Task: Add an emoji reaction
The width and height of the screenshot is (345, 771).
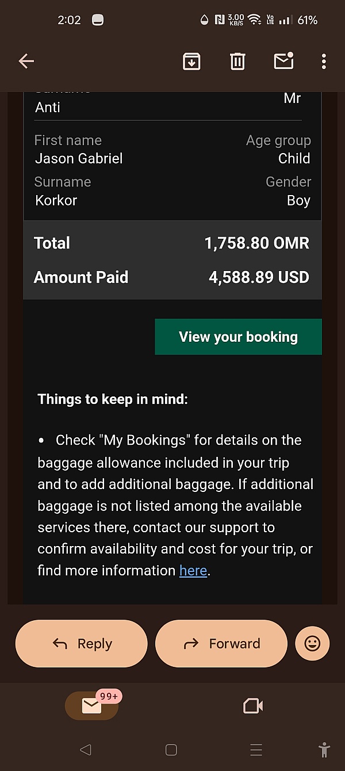Action: (x=312, y=643)
